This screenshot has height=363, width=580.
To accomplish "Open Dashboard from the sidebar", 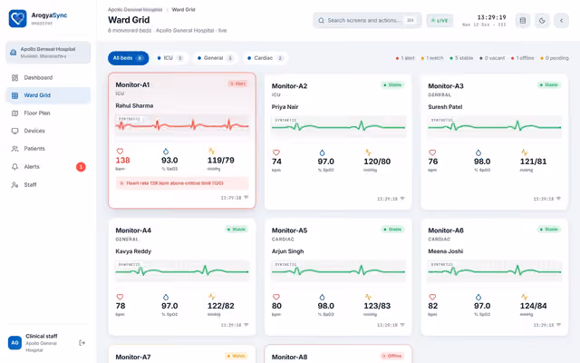I will [48, 77].
